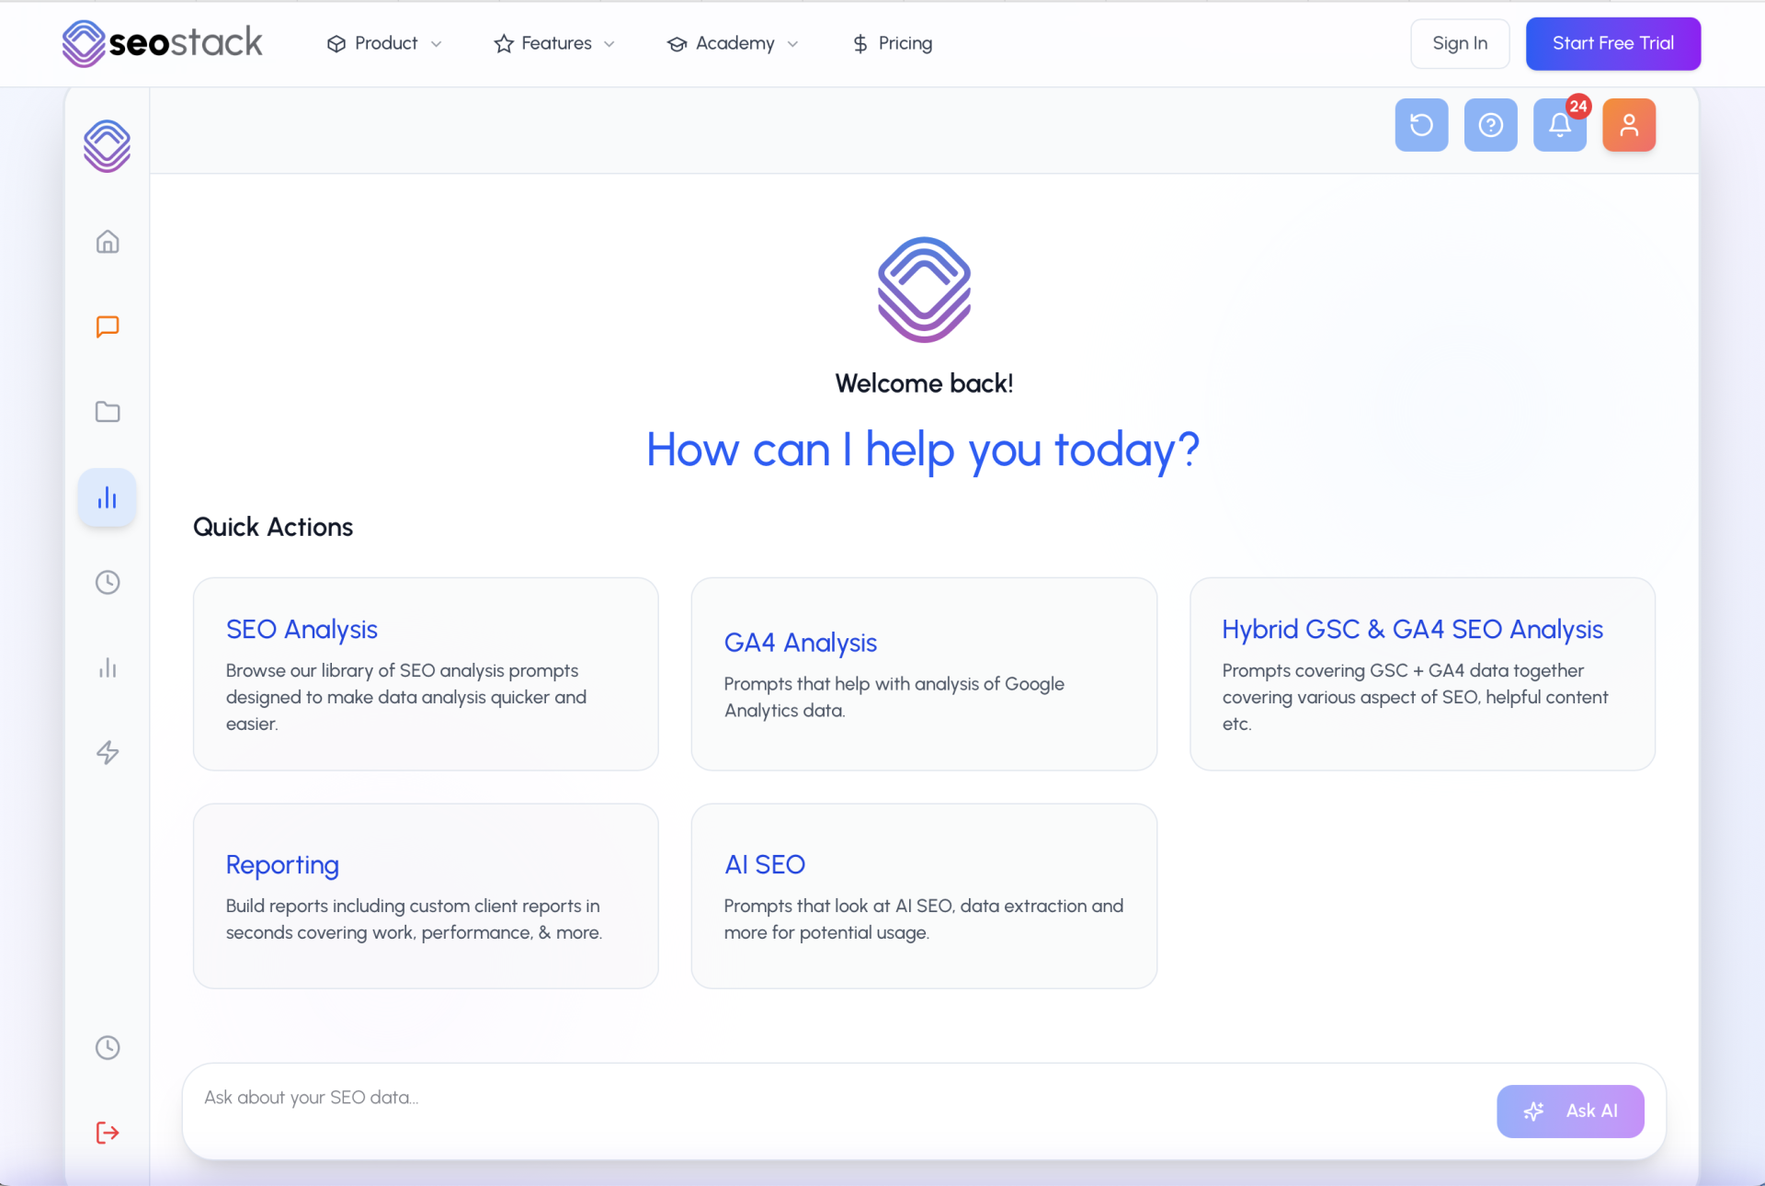Open the SEO Analysis quick action card
This screenshot has width=1765, height=1186.
pyautogui.click(x=426, y=674)
